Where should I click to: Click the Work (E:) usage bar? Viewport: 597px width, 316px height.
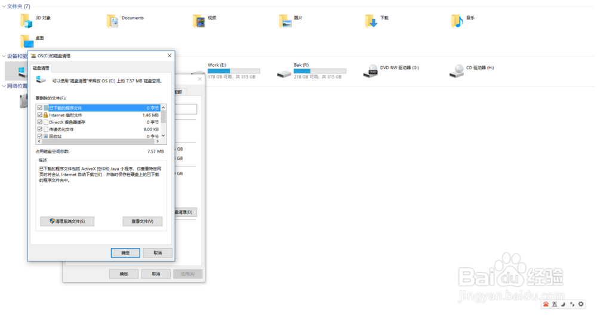pos(234,71)
